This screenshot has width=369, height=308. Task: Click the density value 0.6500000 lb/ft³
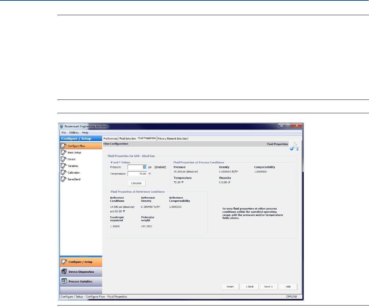tap(229, 172)
